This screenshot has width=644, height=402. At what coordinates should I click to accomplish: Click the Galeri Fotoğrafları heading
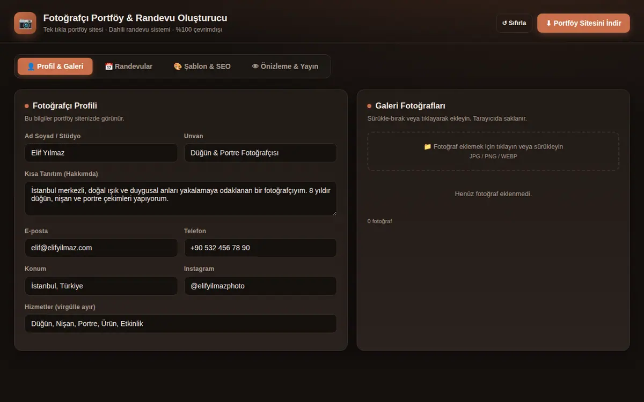tap(411, 106)
